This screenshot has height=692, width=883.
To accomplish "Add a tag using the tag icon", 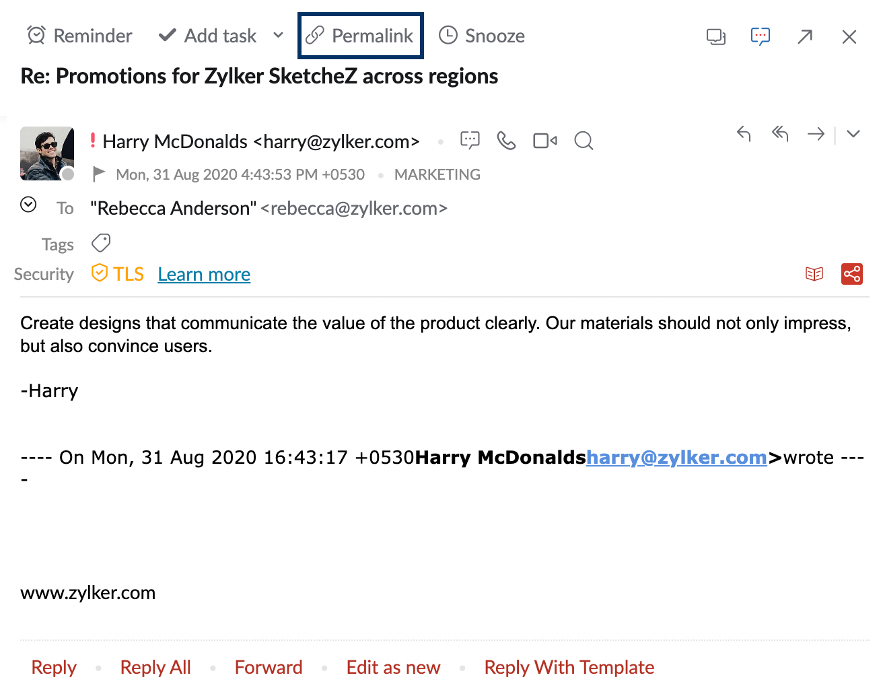I will point(101,242).
